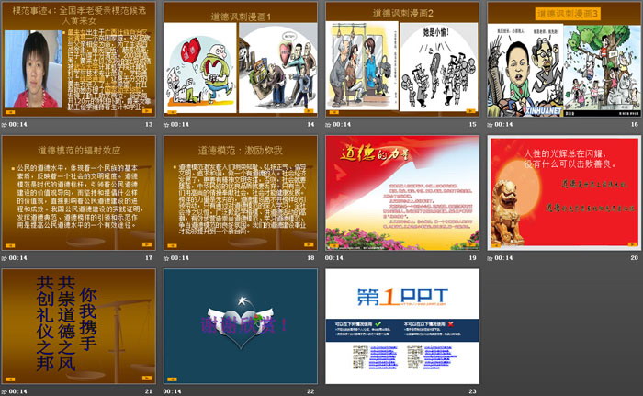Image resolution: width=643 pixels, height=396 pixels.
Task: Select slide 22 thumbnail 谢谢欣赏 with winged heart
Action: 241,326
